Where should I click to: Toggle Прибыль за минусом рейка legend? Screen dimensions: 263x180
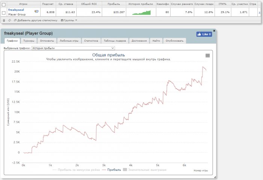76,170
